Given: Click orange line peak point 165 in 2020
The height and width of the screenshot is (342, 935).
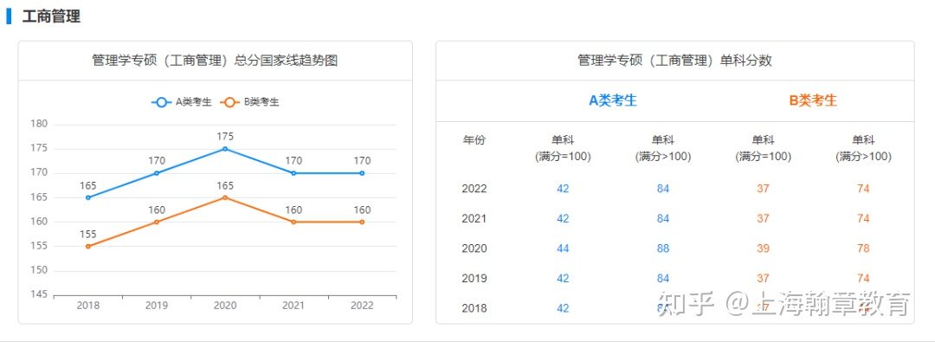Looking at the screenshot, I should (225, 197).
